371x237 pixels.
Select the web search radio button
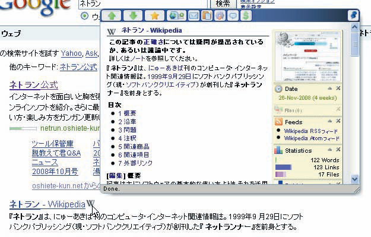coord(84,16)
